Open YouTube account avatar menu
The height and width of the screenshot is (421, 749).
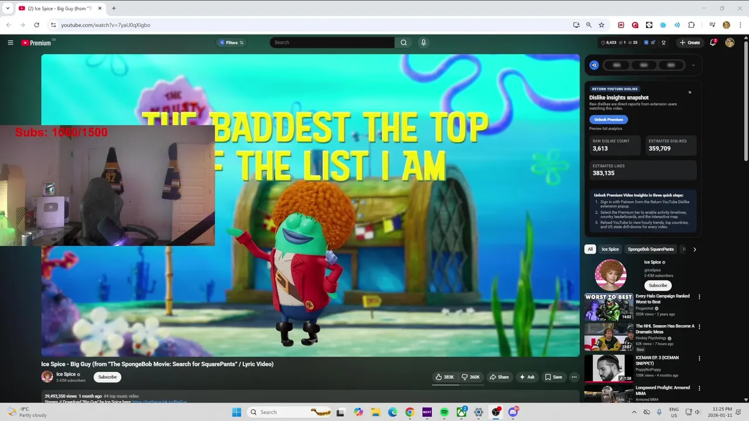[x=730, y=43]
